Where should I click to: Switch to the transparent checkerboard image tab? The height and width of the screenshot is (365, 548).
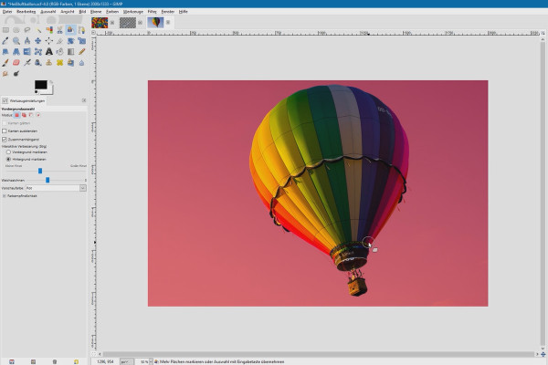(x=128, y=23)
